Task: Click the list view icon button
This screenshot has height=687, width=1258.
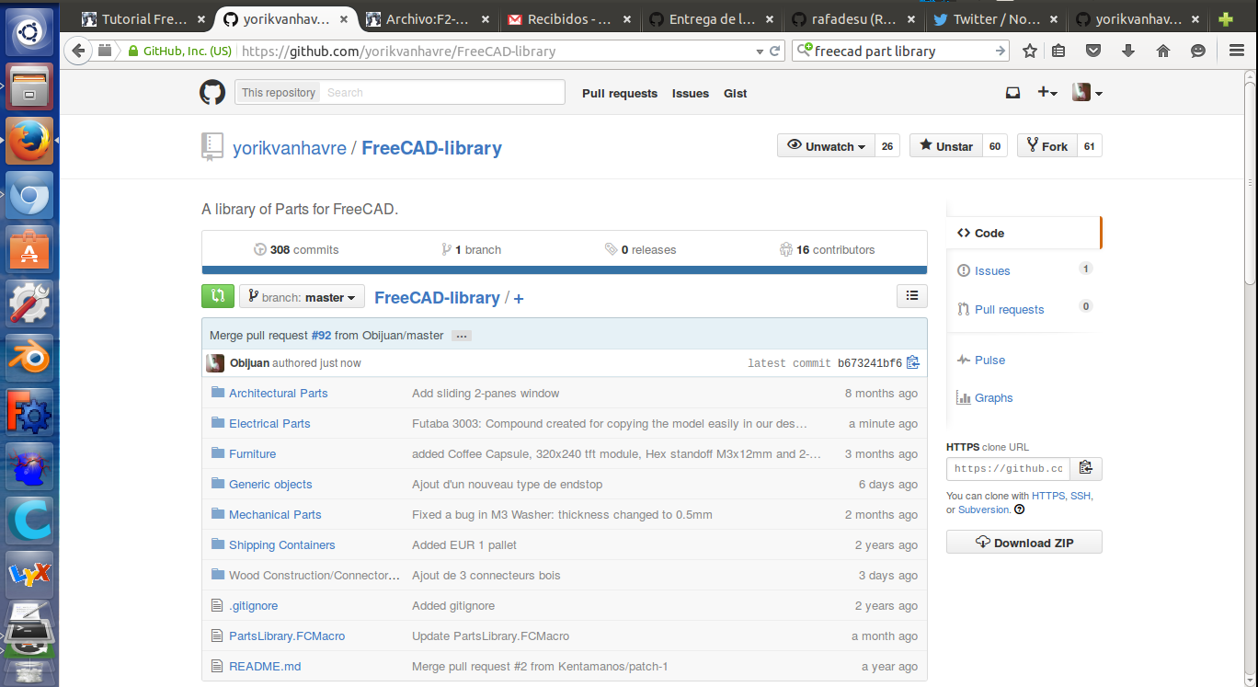Action: (x=911, y=296)
